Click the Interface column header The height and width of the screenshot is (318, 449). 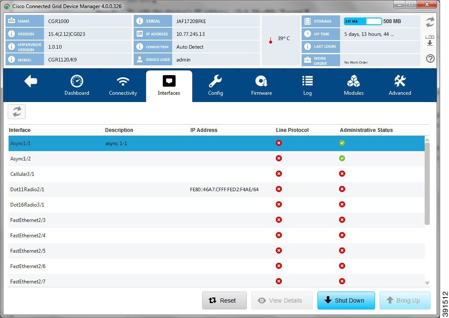(x=20, y=130)
